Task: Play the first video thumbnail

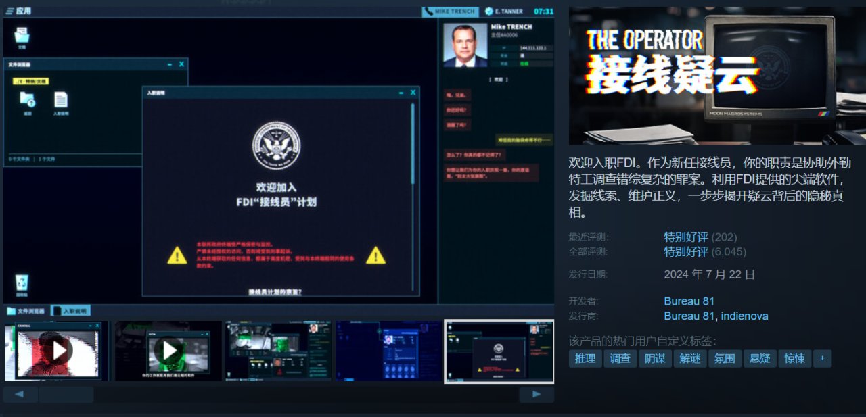Action: (x=60, y=350)
